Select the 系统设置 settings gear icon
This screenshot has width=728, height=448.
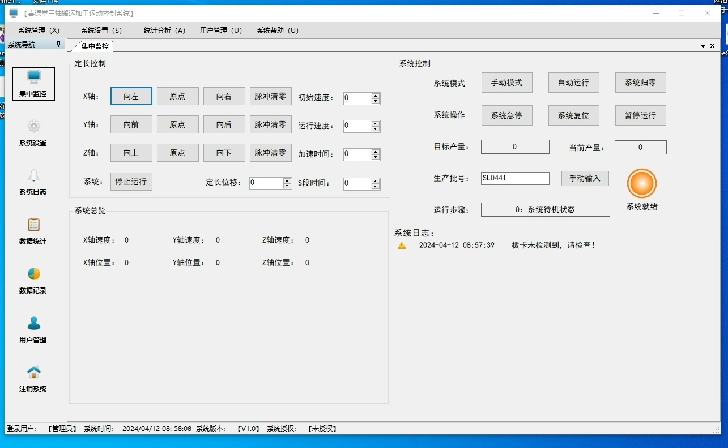(33, 127)
